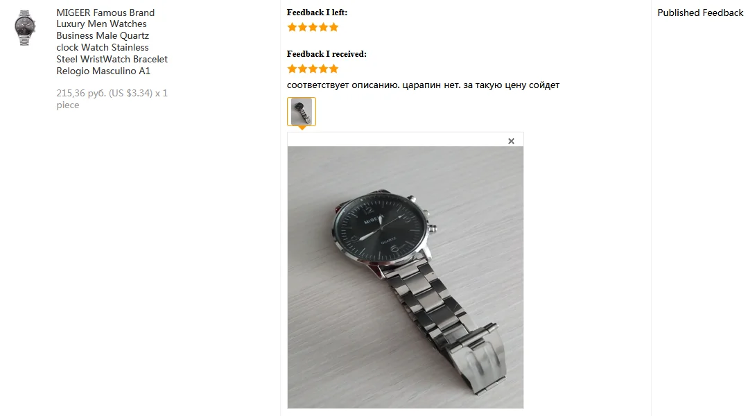This screenshot has width=748, height=416.
Task: Open the MIGEER Famous Brand product title
Action: [112, 42]
